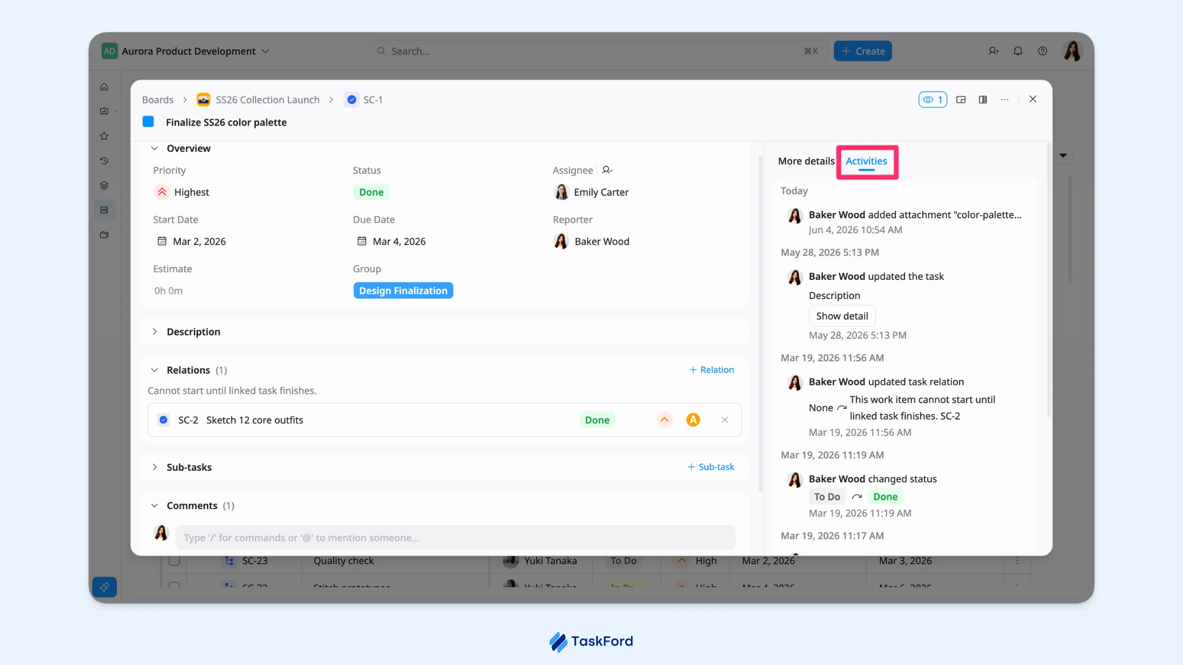Collapse the Overview section
Screen dimensions: 1183x665
coord(154,148)
